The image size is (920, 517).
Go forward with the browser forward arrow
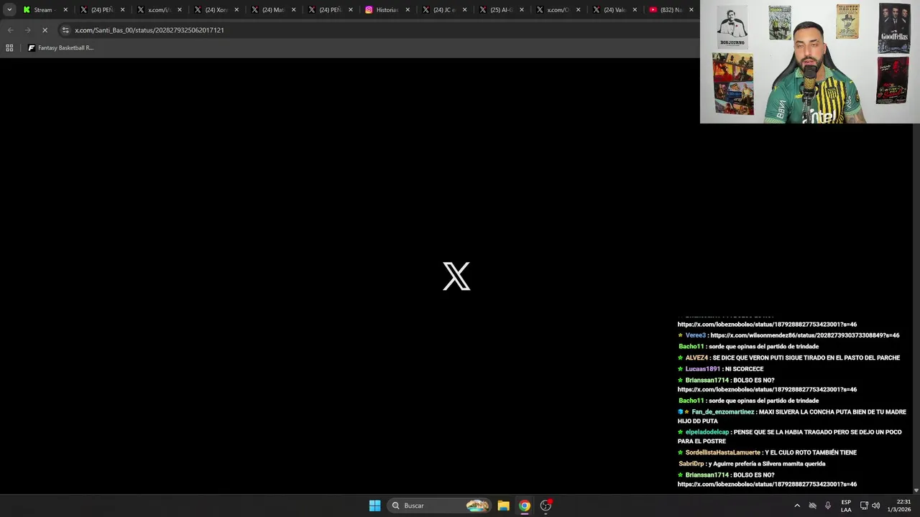[27, 30]
